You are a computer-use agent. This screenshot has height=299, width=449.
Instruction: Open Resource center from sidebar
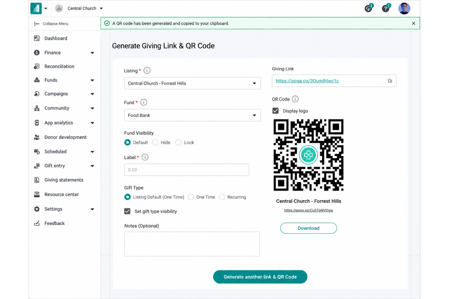point(62,194)
